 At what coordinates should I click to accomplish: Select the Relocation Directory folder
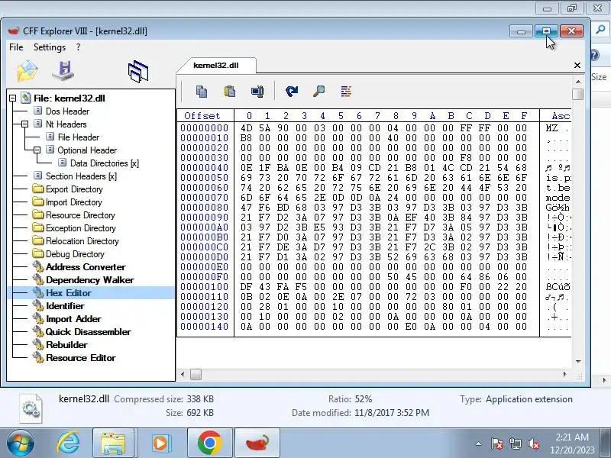pyautogui.click(x=82, y=241)
